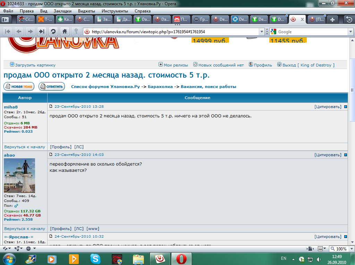Open [ЛС] under miha8's post
This screenshot has height=265, width=355.
tap(79, 147)
